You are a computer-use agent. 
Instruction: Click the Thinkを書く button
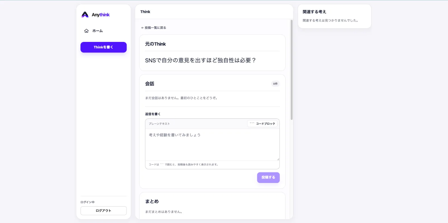point(104,47)
